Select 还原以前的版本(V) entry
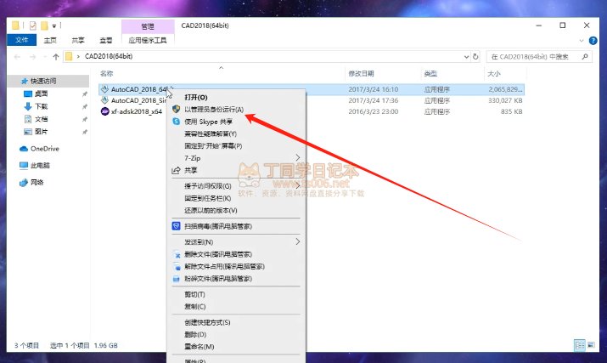Image resolution: width=607 pixels, height=363 pixels. 211,210
